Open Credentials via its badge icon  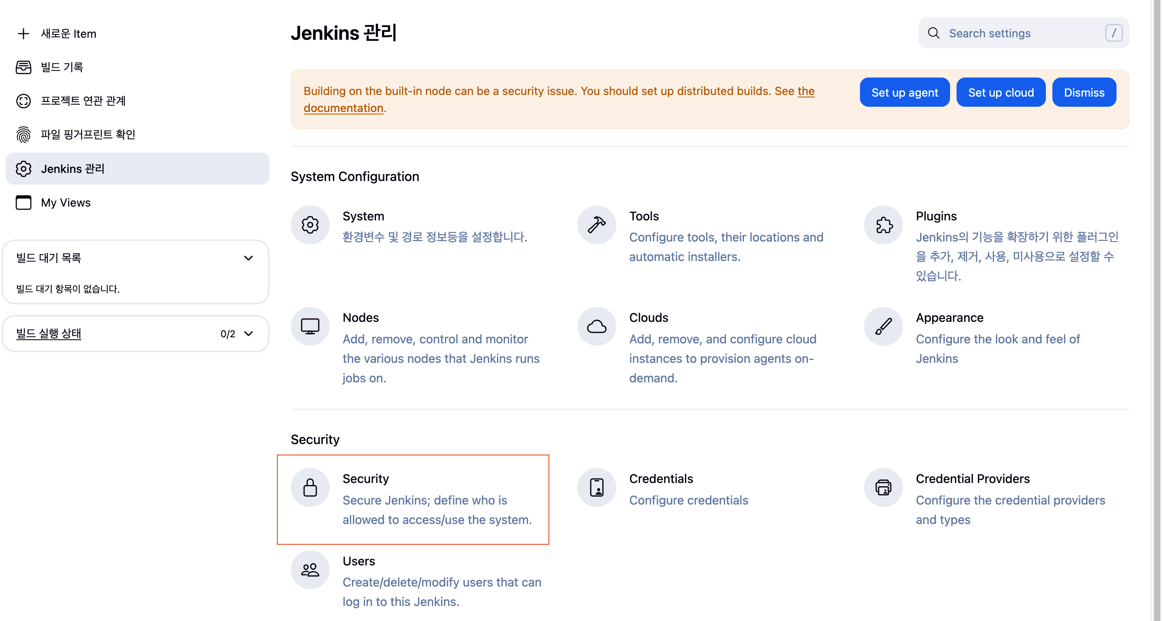[x=596, y=487]
